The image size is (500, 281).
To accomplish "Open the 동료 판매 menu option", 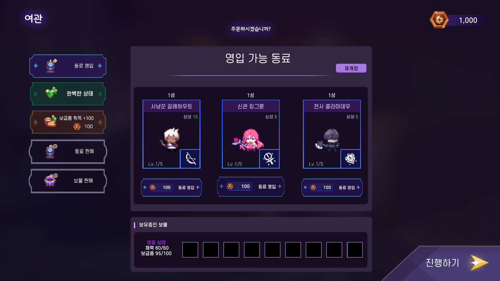I will pos(68,151).
